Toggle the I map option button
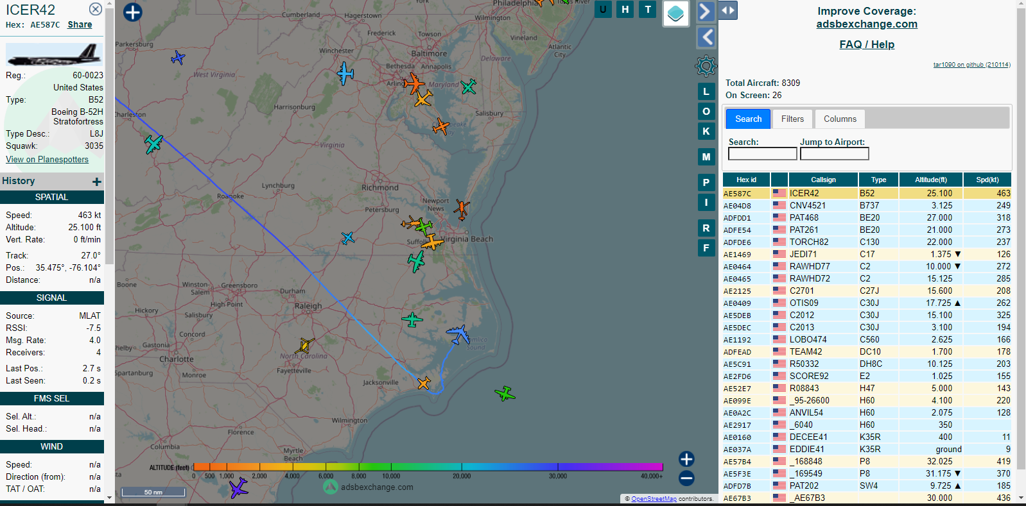 point(706,202)
